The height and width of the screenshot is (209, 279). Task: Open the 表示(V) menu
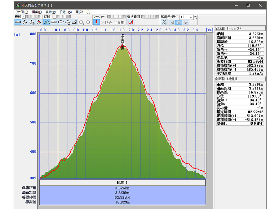[x=51, y=12]
